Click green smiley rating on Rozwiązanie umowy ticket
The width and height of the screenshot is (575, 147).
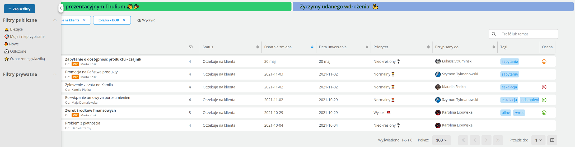544,100
